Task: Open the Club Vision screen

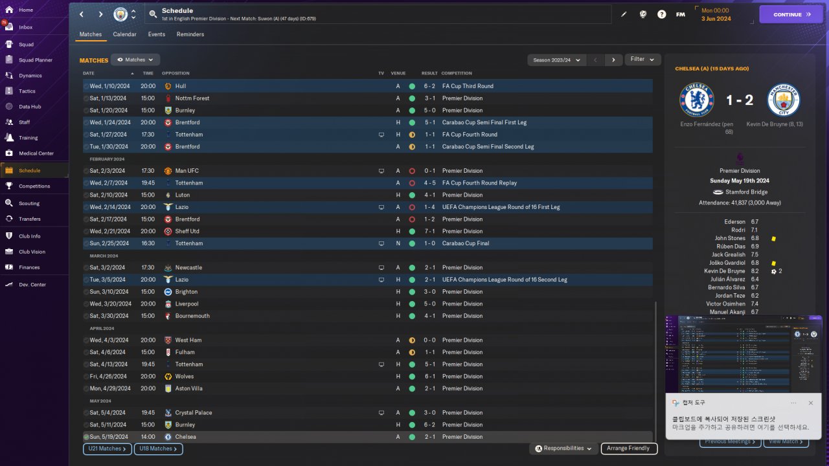Action: pos(32,252)
